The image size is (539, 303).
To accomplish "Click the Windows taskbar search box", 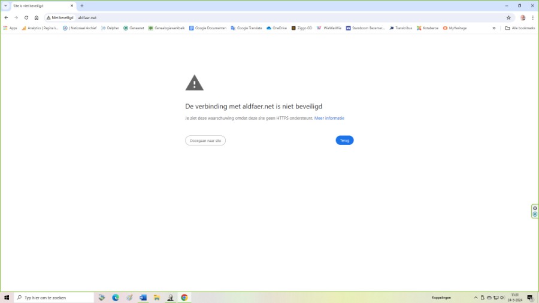I will (54, 298).
